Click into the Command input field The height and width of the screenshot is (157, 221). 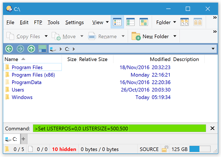point(119,128)
